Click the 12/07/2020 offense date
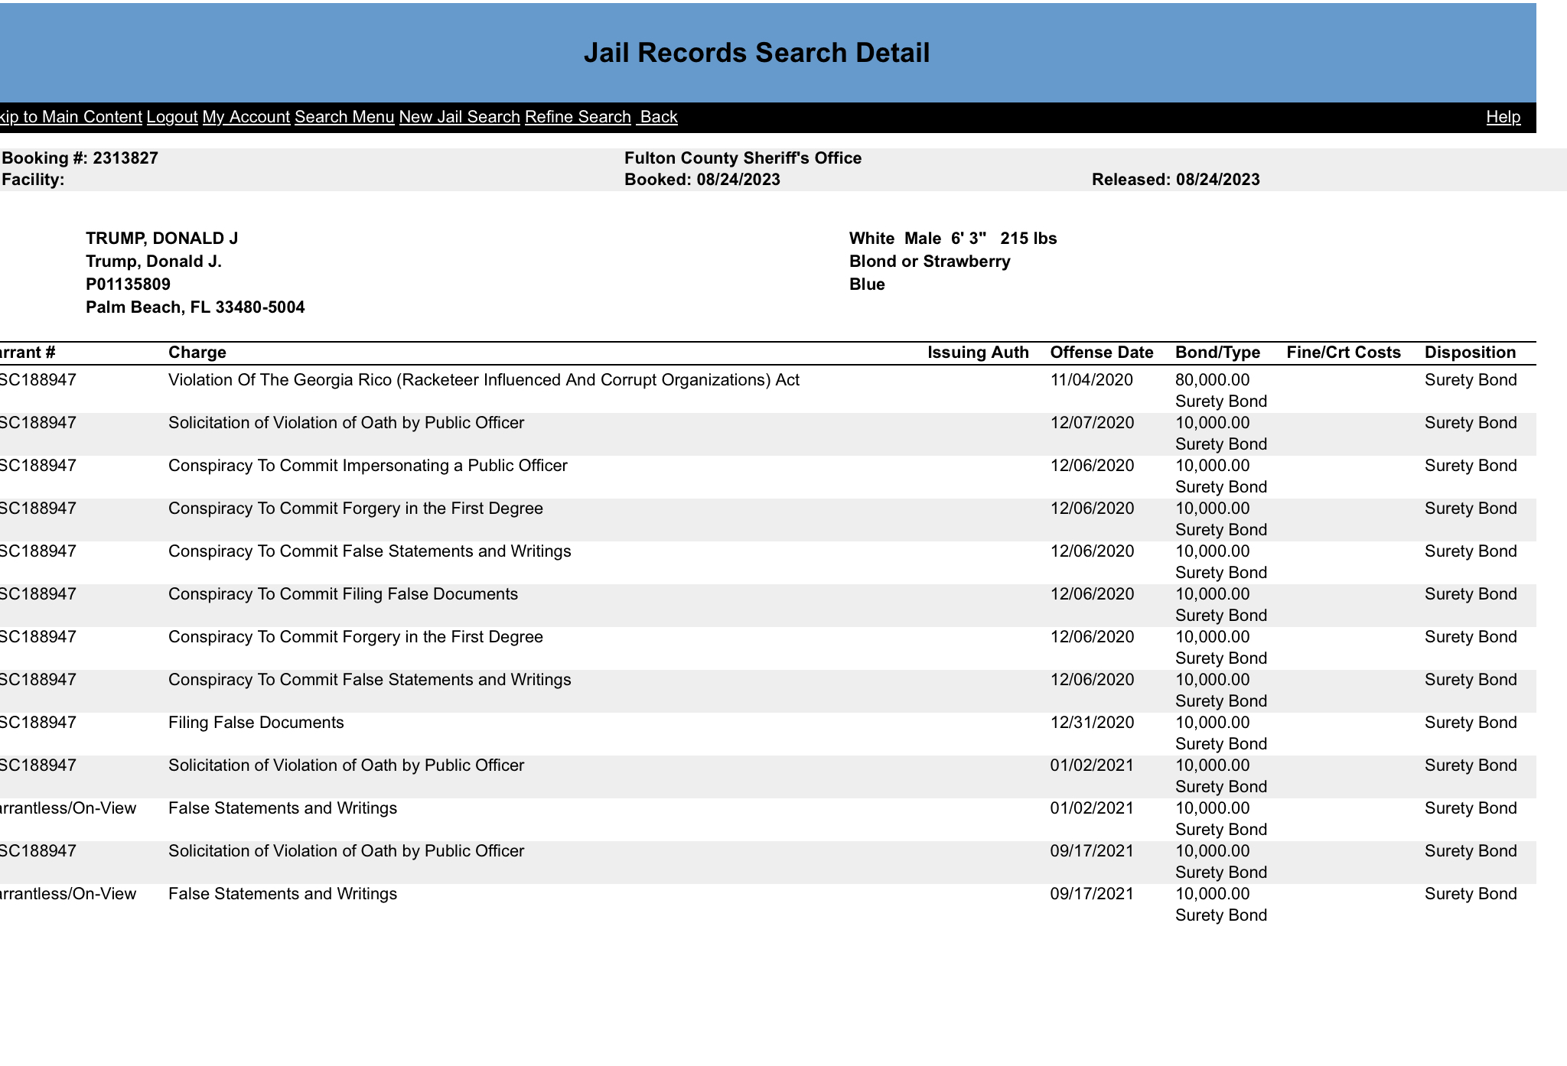Screen dimensions: 1567x1066 click(1092, 423)
